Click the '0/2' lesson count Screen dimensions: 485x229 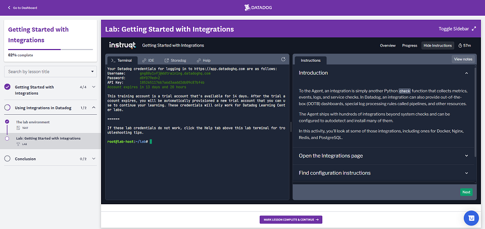point(83,159)
